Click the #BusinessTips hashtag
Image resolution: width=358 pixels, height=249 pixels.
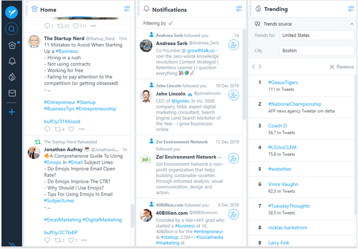[59, 108]
